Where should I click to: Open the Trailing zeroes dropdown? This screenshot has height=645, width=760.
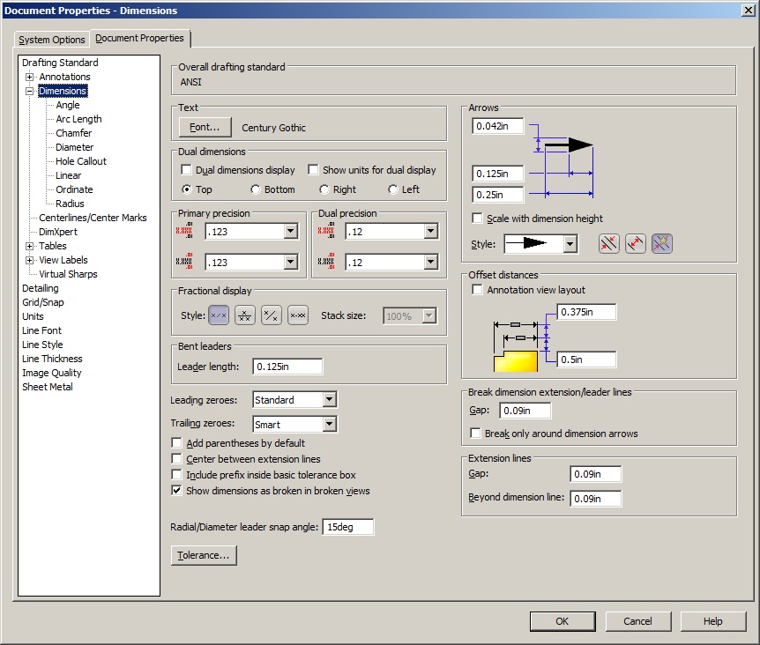pos(330,425)
